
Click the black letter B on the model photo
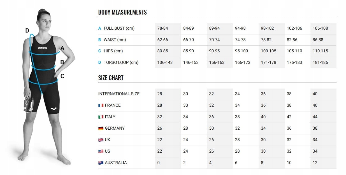pyautogui.click(x=62, y=62)
